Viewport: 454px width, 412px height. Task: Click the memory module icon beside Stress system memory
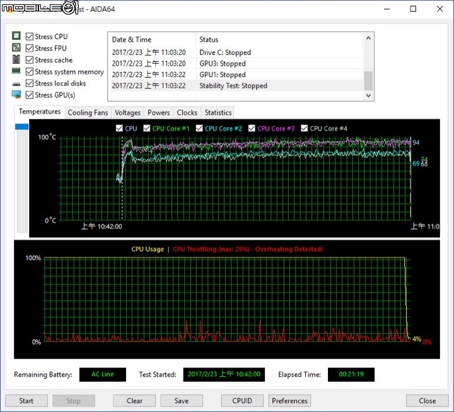click(x=16, y=71)
